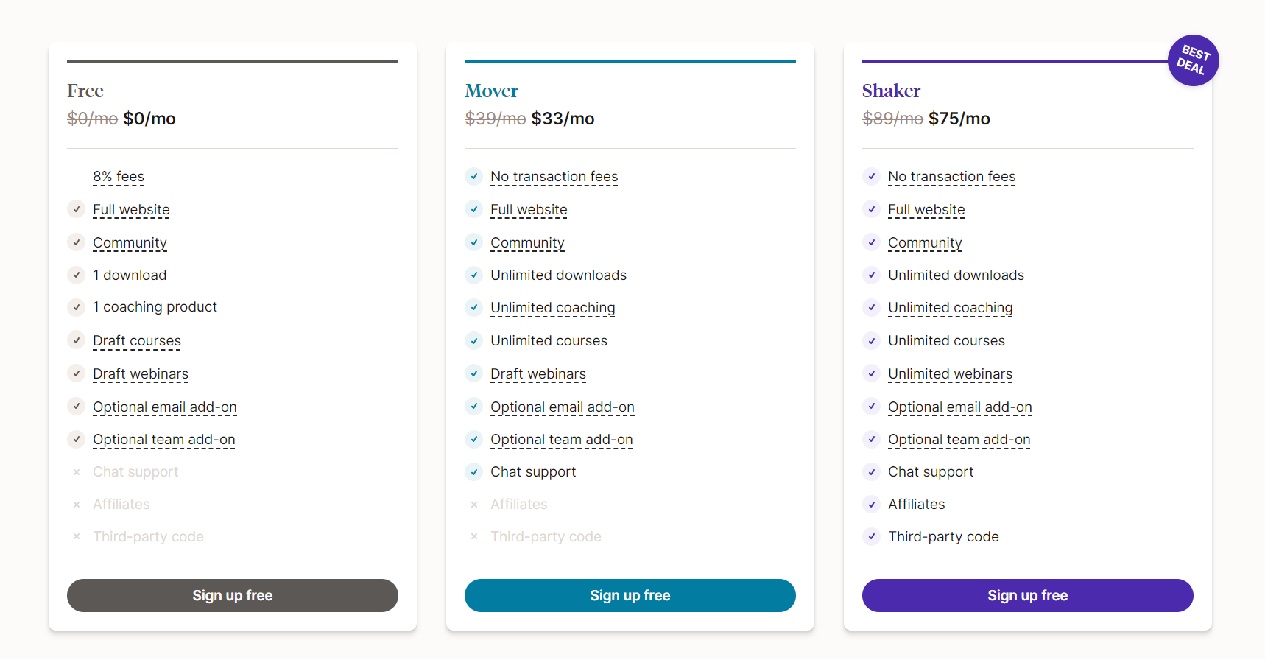Image resolution: width=1265 pixels, height=660 pixels.
Task: Click Shaker's Unlimited webinars link
Action: click(x=950, y=374)
